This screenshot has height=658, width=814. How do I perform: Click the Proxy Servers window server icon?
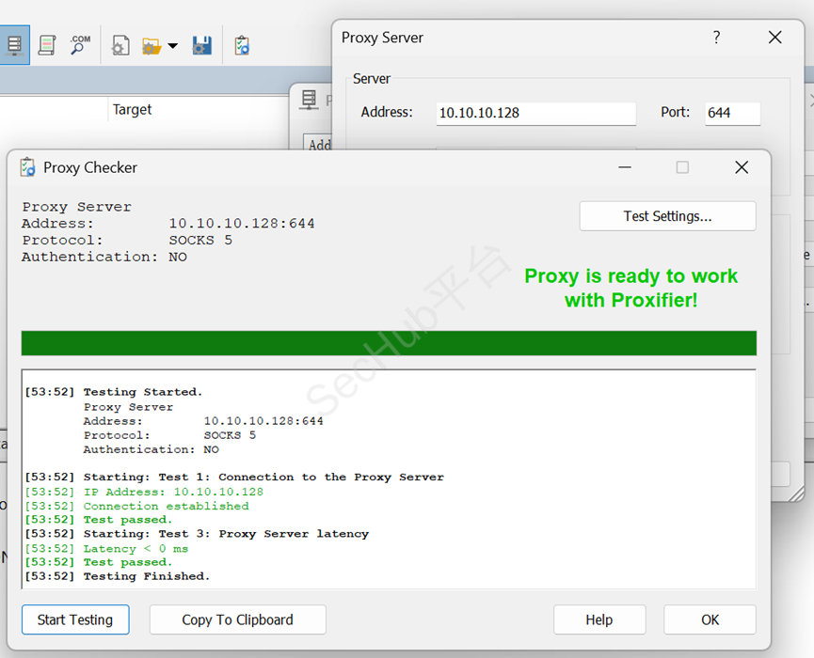coord(309,100)
